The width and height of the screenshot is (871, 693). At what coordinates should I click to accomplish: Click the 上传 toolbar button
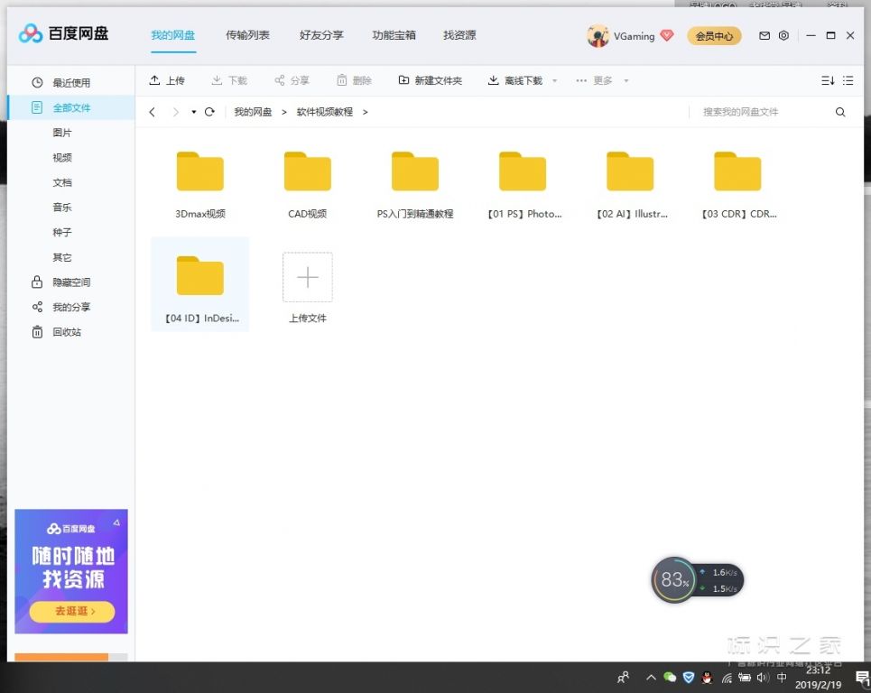(x=167, y=81)
